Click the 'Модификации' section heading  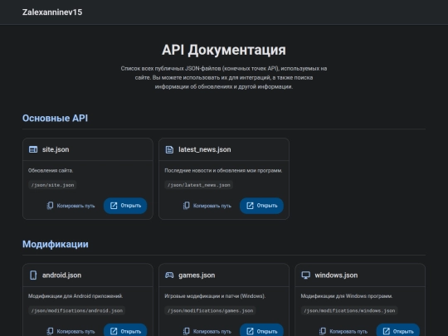[x=56, y=244]
